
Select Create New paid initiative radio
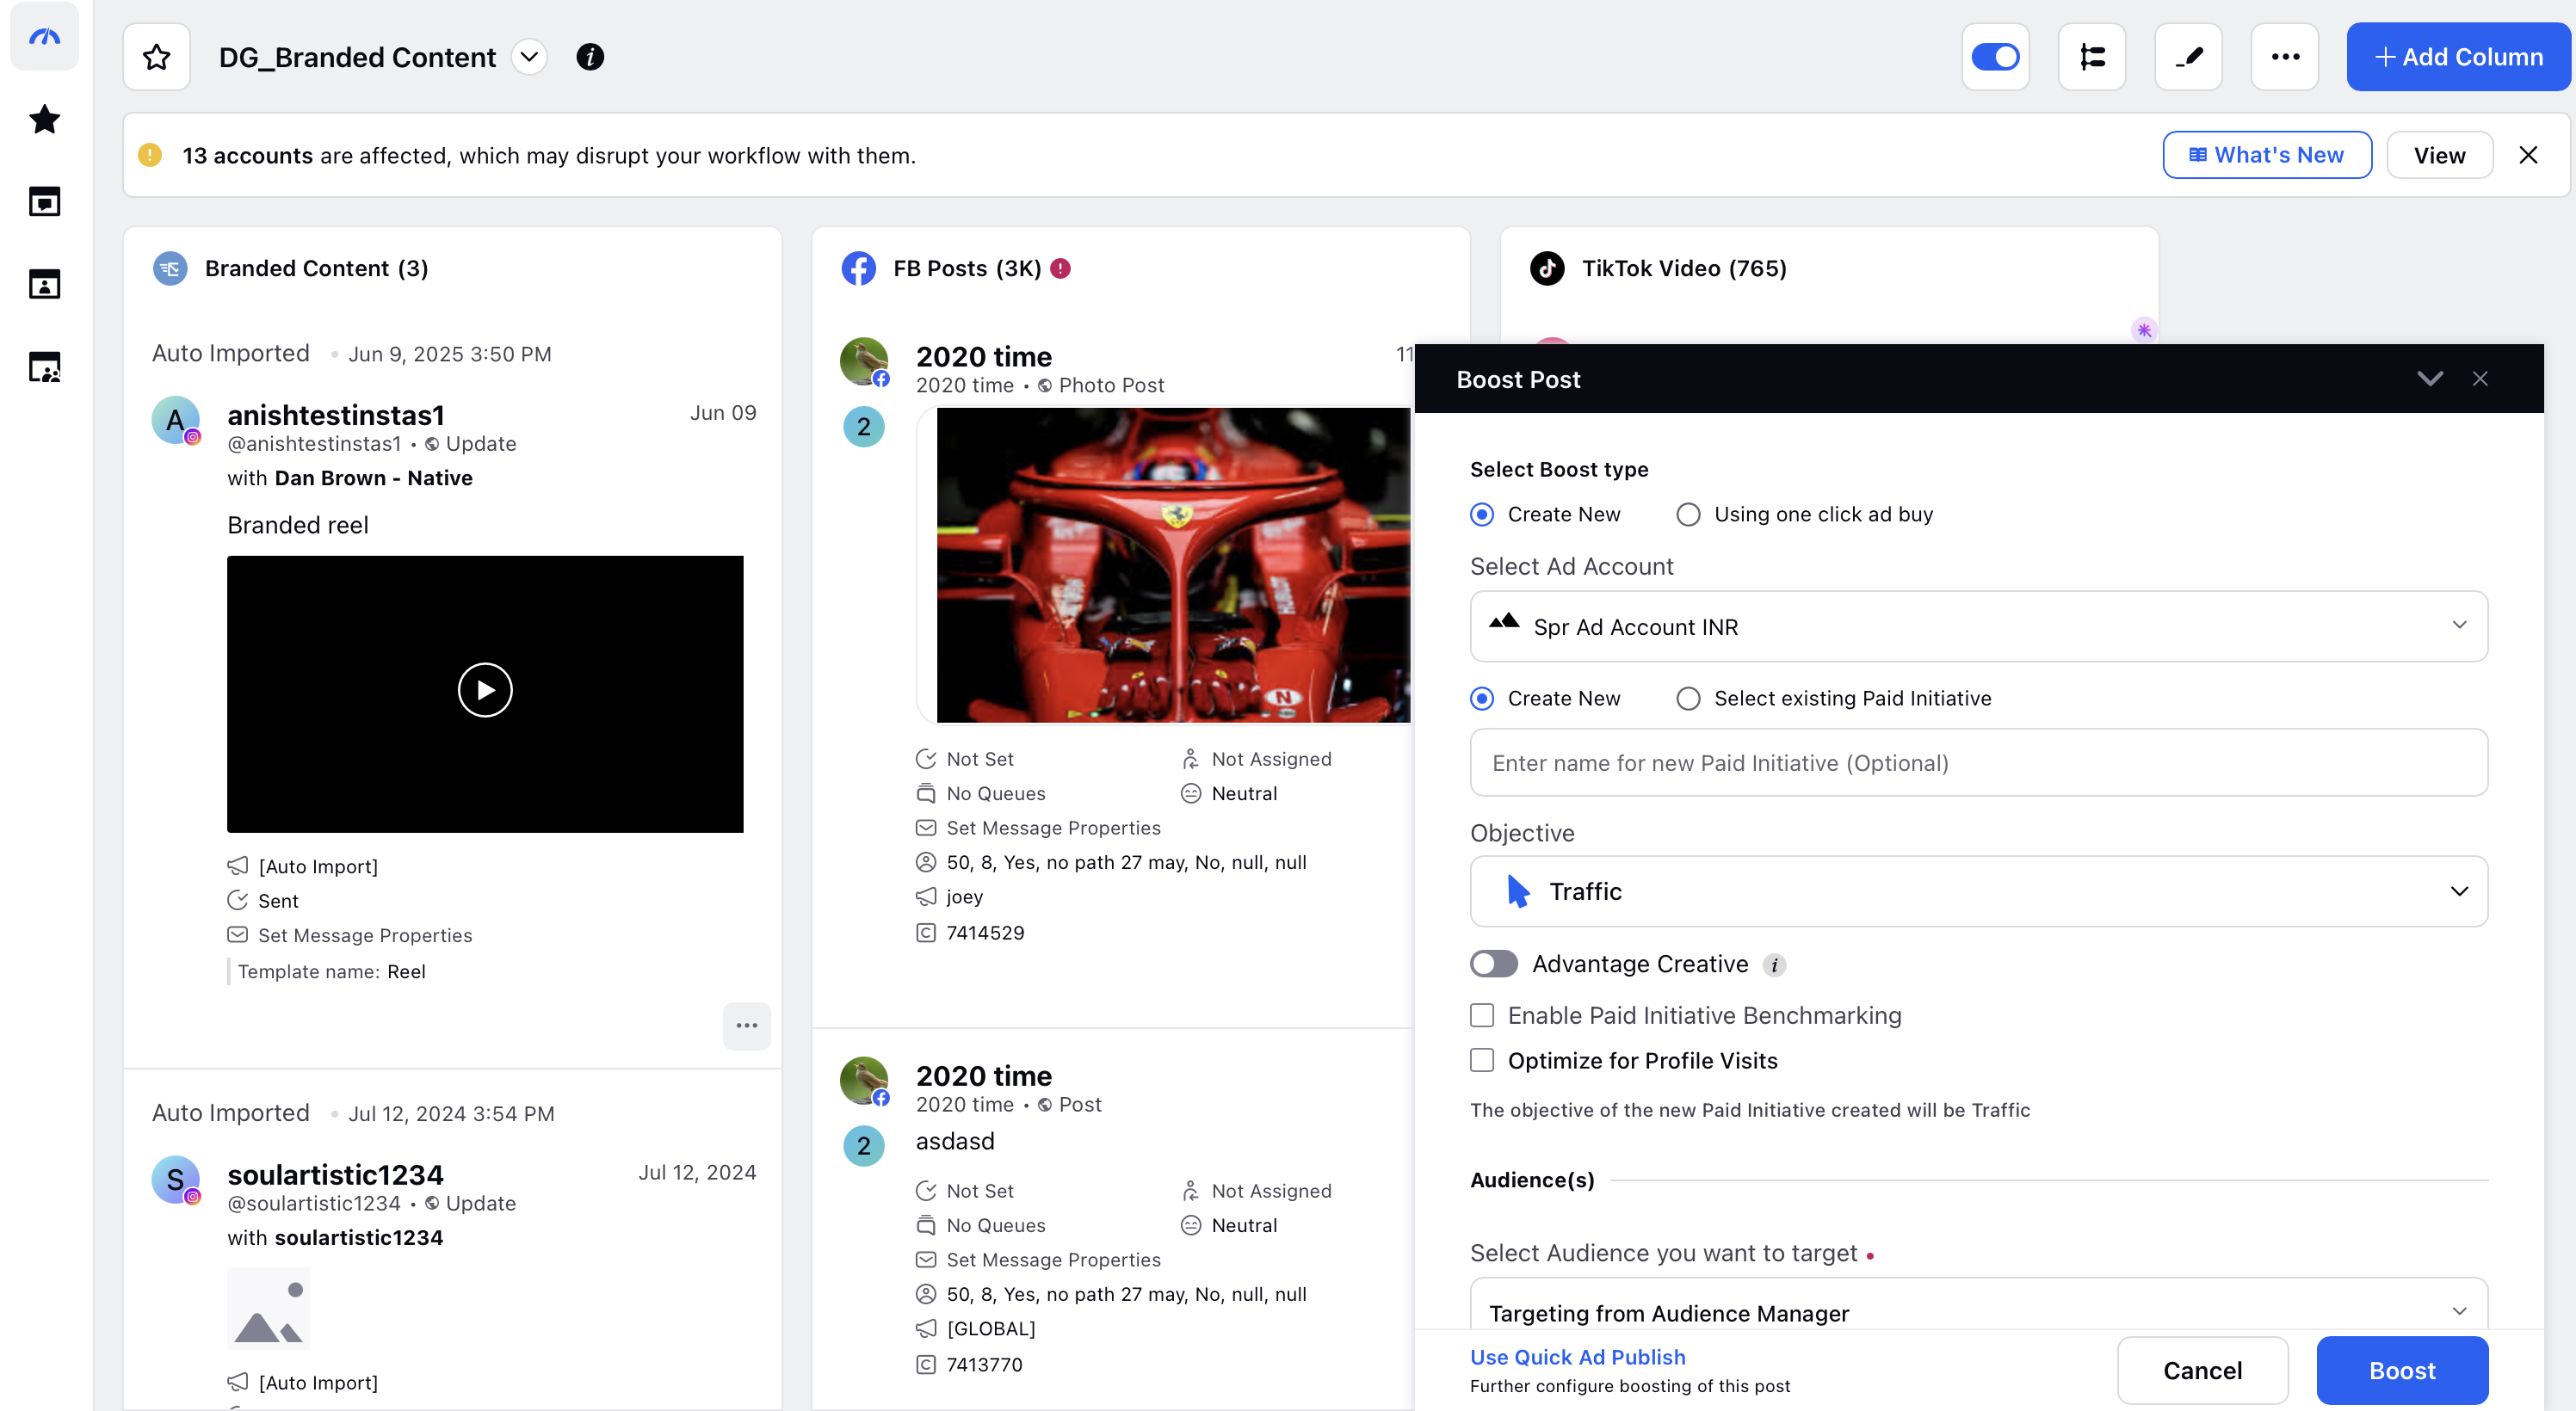pyautogui.click(x=1482, y=699)
